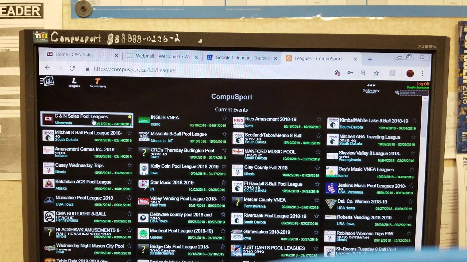Click the Ketchikan ACS league logo
The image size is (467, 262).
(x=49, y=183)
